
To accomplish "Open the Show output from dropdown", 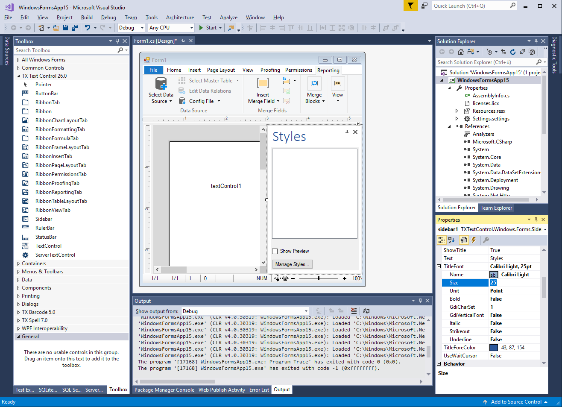I will pyautogui.click(x=245, y=311).
